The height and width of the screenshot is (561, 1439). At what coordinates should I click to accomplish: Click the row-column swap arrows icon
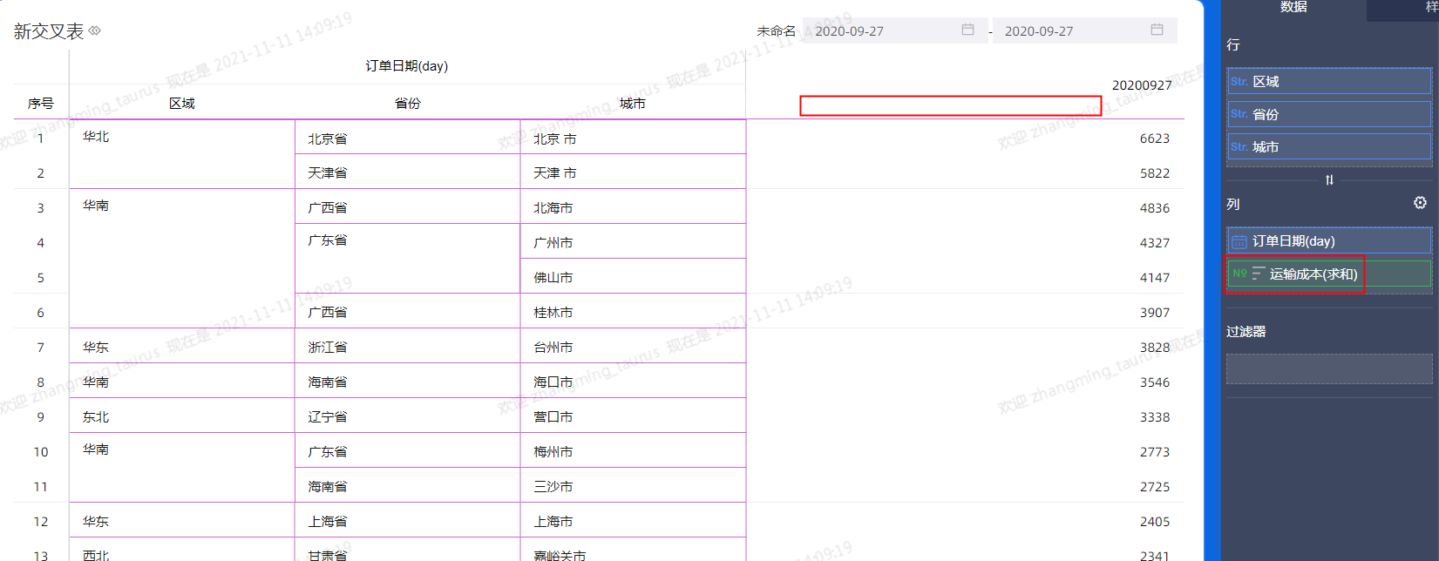pos(1329,179)
